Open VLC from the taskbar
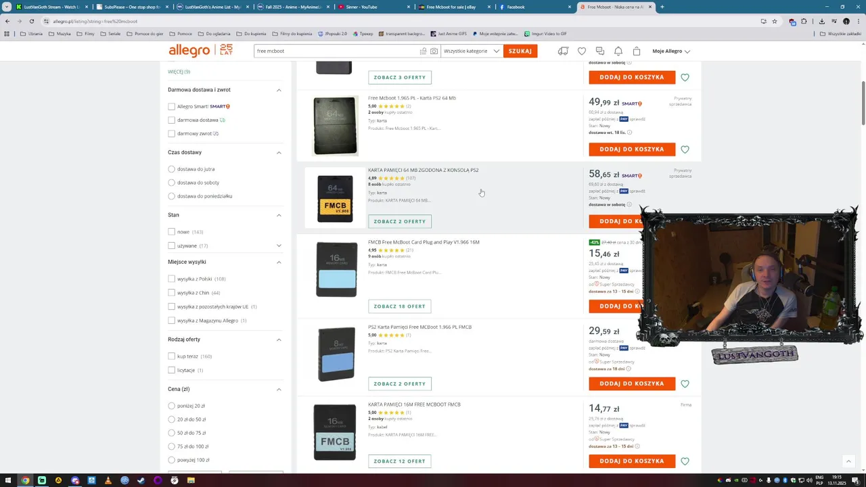 pyautogui.click(x=108, y=480)
